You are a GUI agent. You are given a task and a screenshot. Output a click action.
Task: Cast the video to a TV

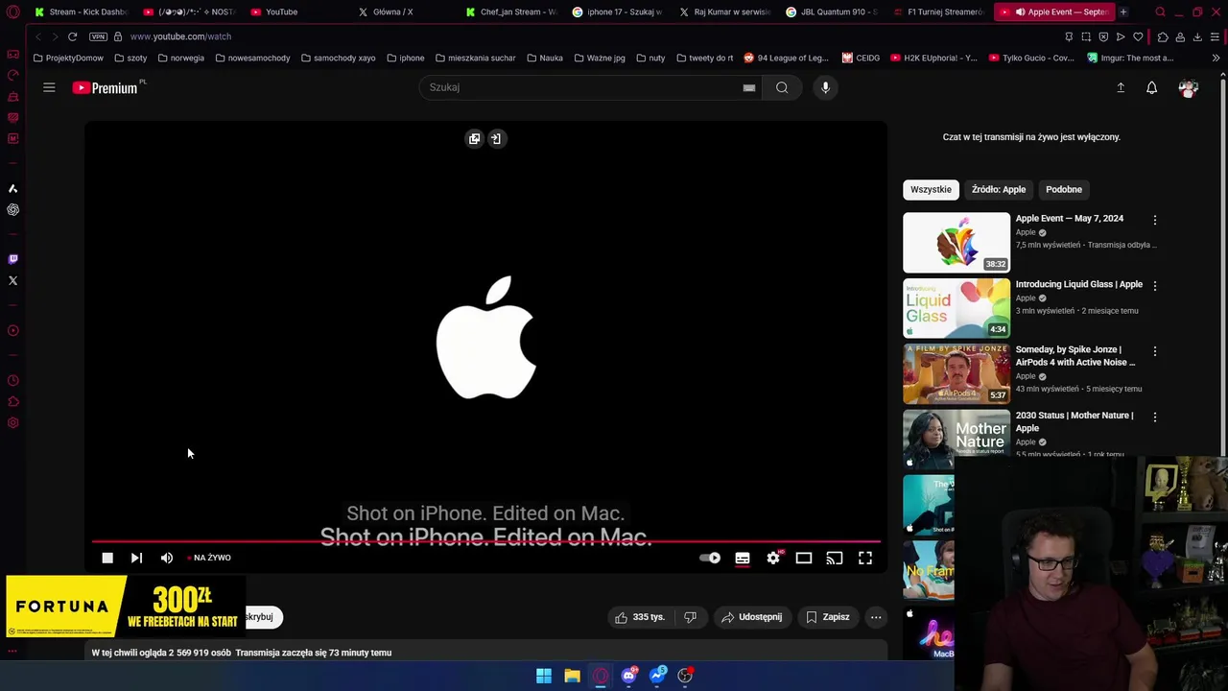pyautogui.click(x=835, y=558)
